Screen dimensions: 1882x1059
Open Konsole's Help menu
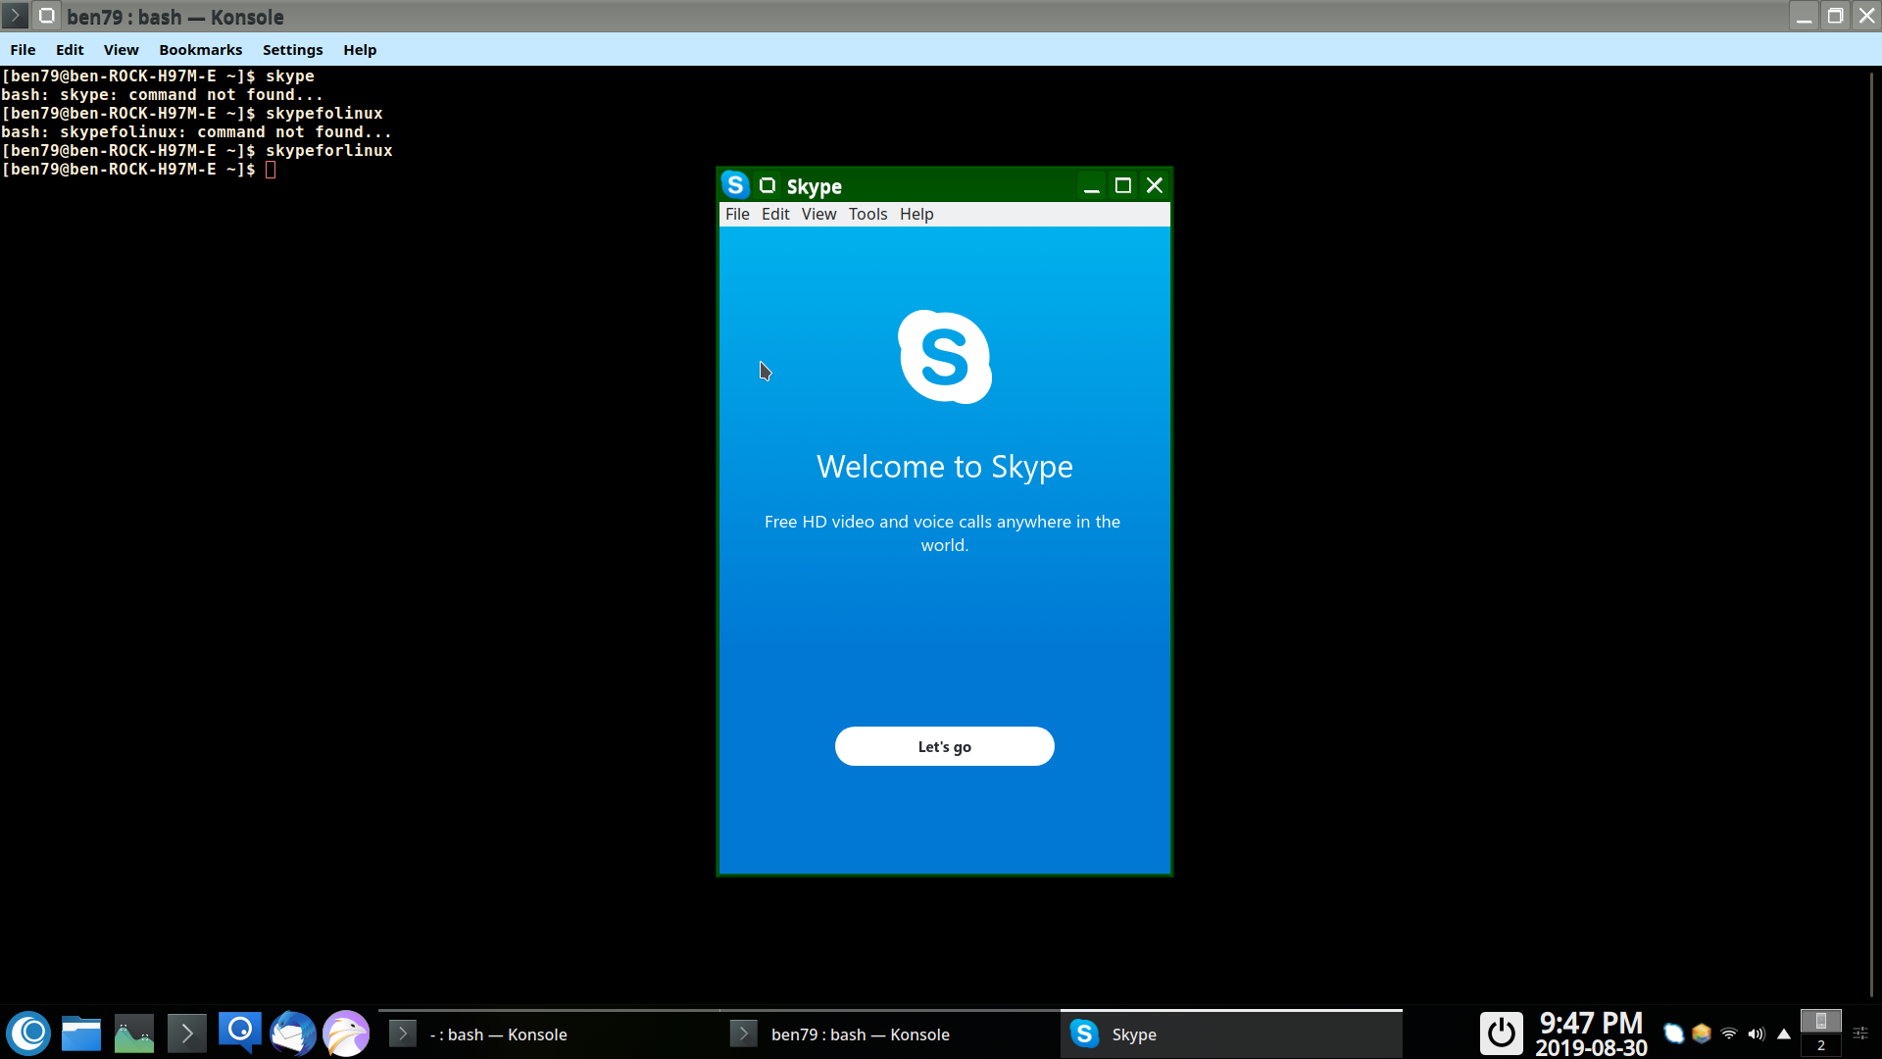point(360,50)
